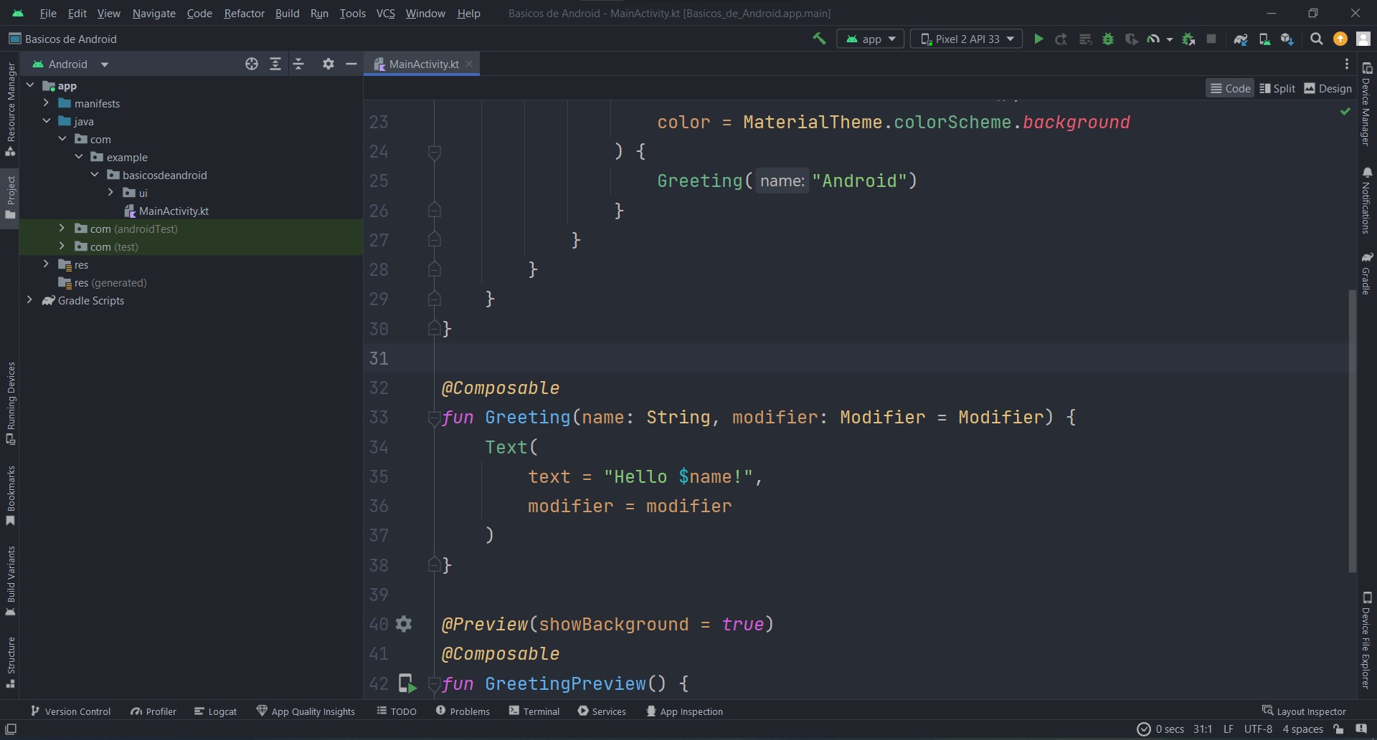Expand the Gradle Scripts tree node

pos(29,300)
